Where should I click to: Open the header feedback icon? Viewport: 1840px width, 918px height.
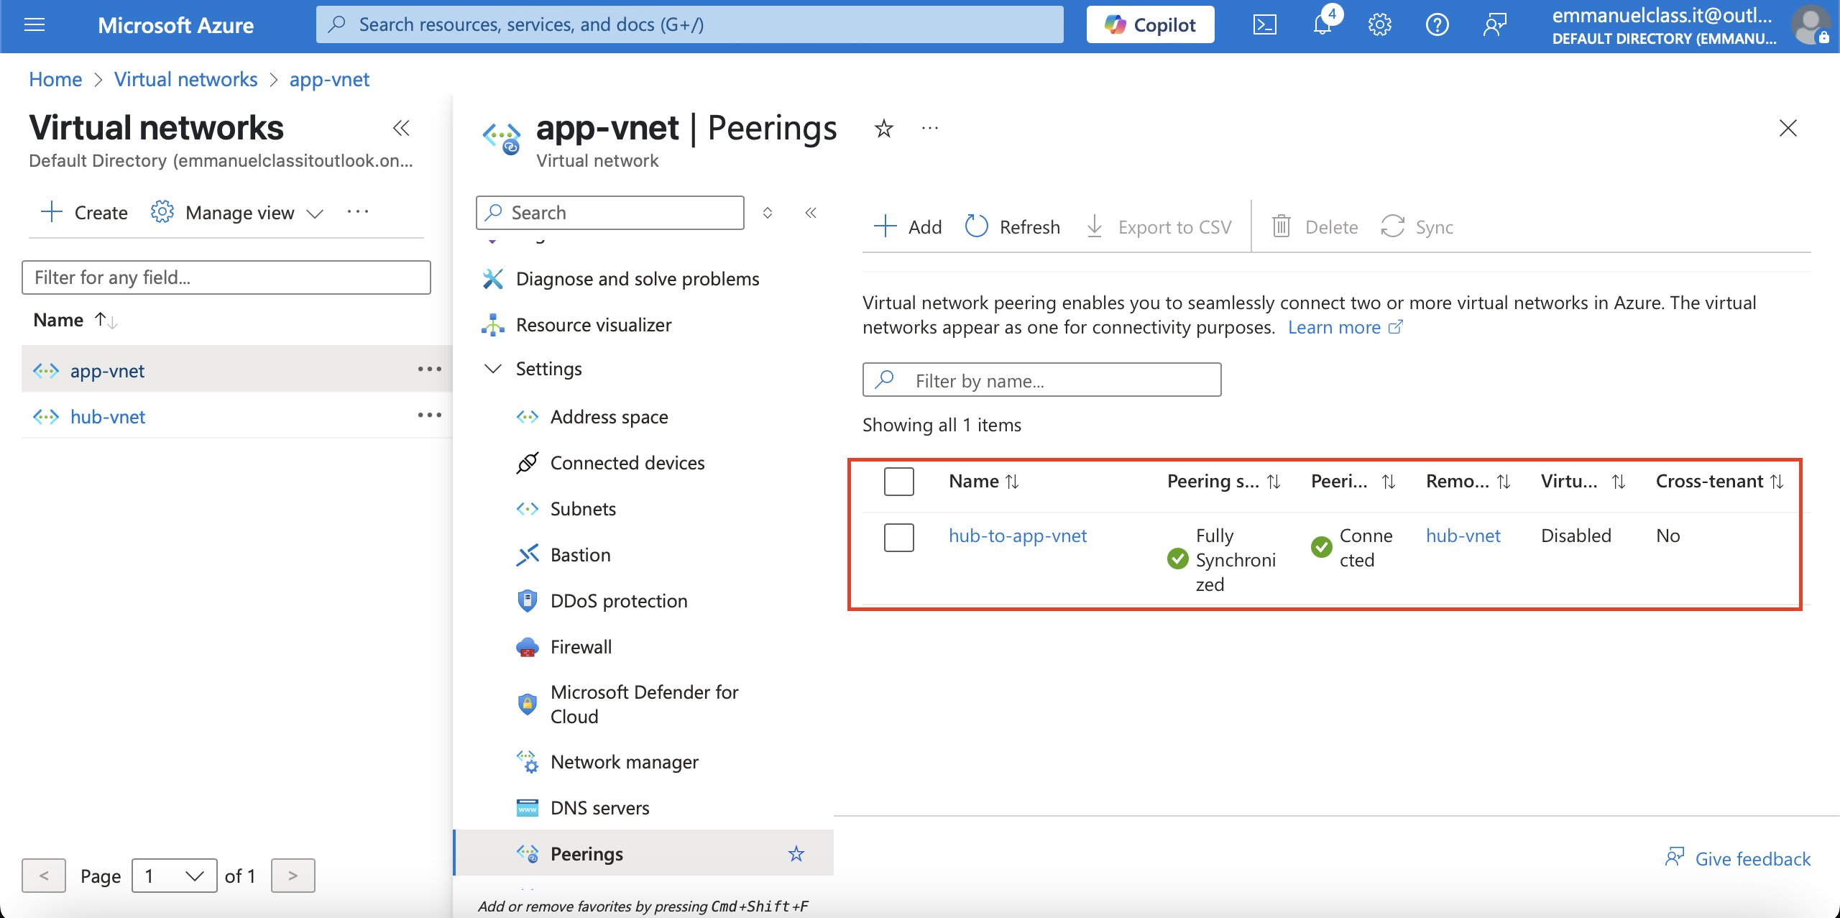[x=1495, y=25]
